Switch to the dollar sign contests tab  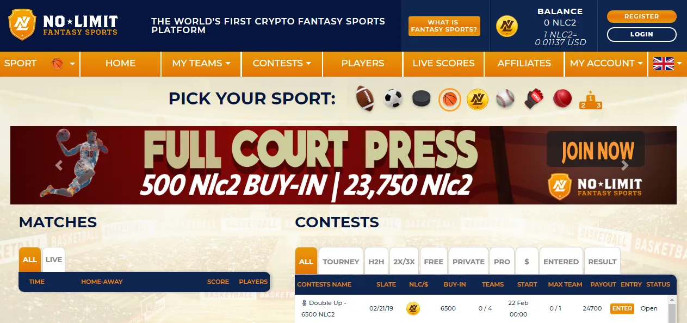click(527, 262)
